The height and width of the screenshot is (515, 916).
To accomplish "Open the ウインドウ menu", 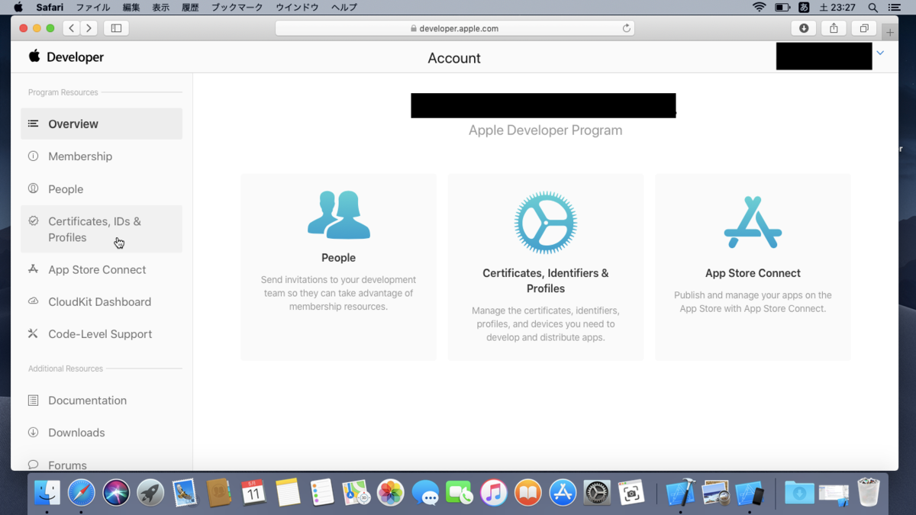I will tap(298, 7).
